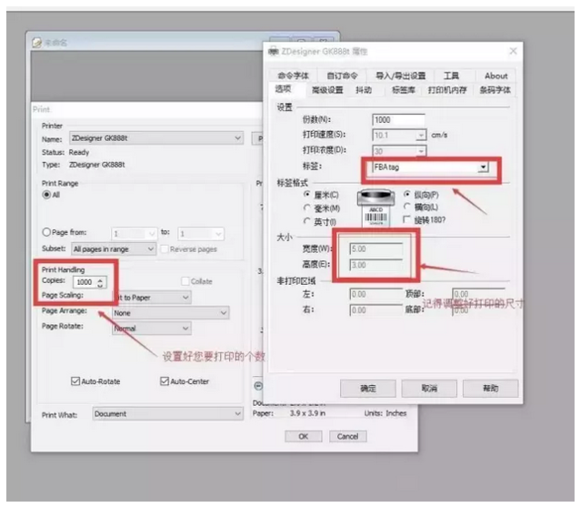Select the Page from radio button
This screenshot has width=580, height=507.
click(x=47, y=232)
